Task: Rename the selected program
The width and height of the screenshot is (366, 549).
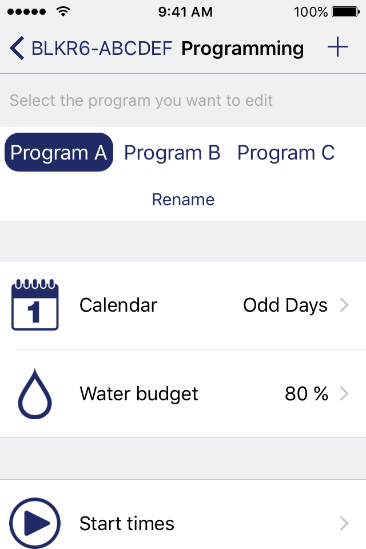Action: coord(183,200)
